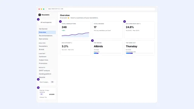Click the green maximize window button
194x109 pixels.
44,9
